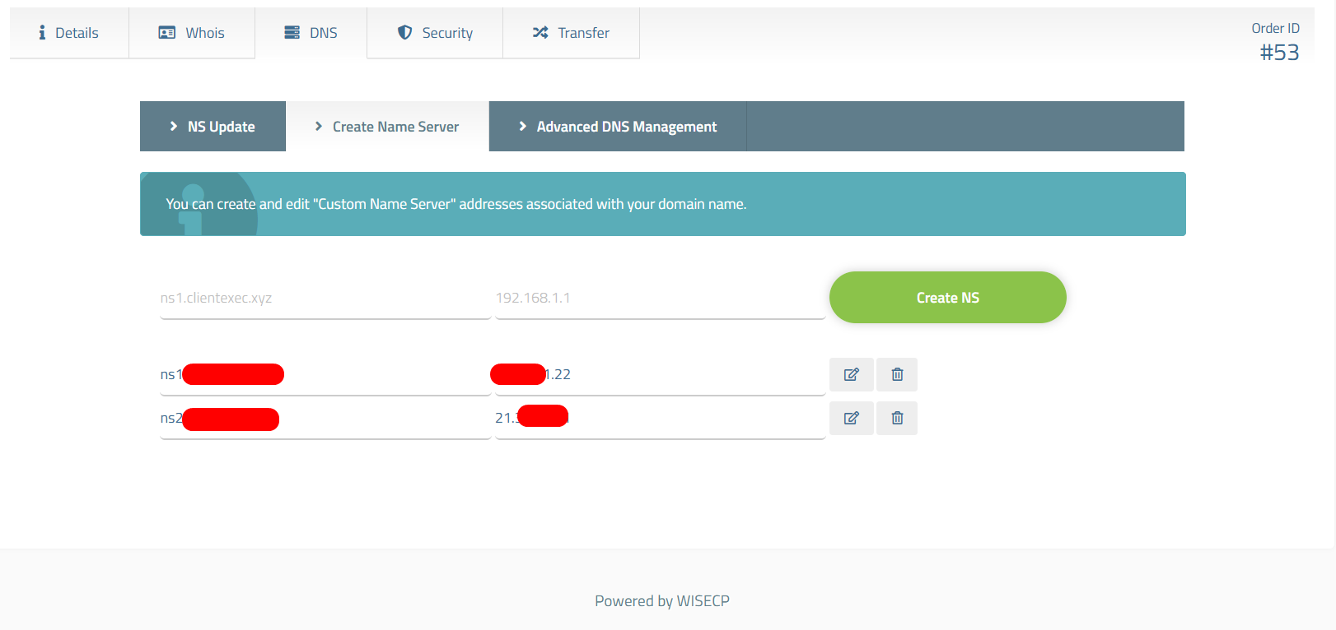Click the name server hostname input field
1336x630 pixels.
(325, 298)
